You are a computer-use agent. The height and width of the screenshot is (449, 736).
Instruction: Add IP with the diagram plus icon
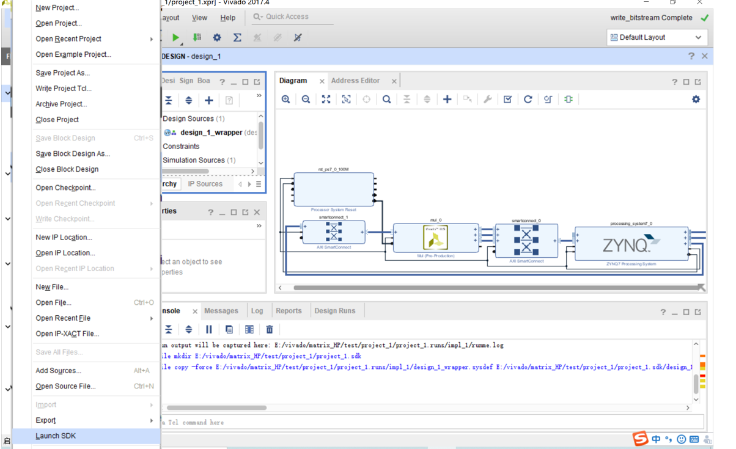click(447, 99)
